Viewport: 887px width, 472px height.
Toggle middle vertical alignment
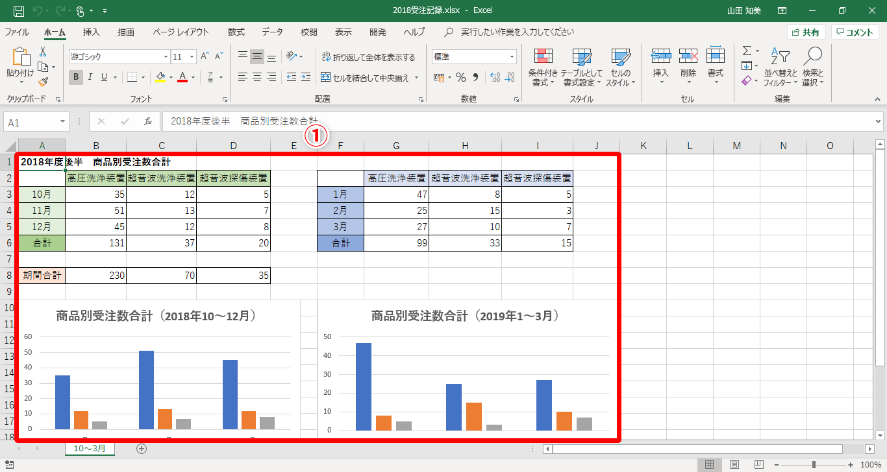point(257,57)
